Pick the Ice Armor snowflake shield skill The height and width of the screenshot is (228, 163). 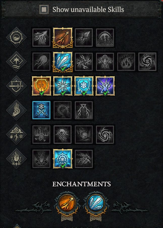[84, 86]
